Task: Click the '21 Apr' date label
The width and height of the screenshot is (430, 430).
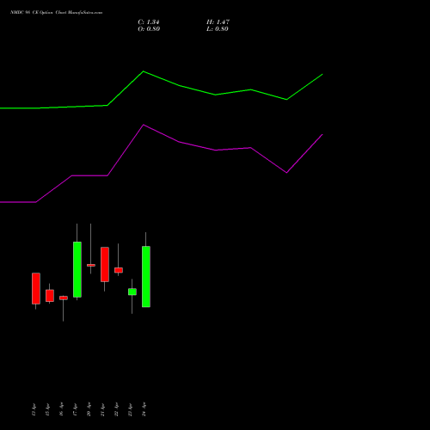Action: 102,409
